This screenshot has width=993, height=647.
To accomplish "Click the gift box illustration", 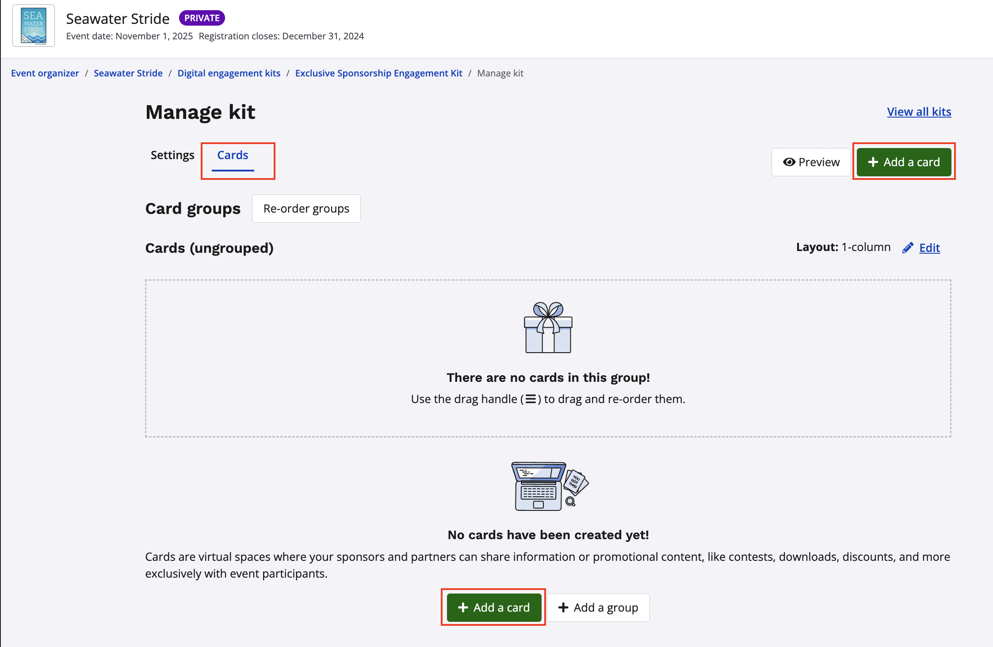I will tap(548, 327).
